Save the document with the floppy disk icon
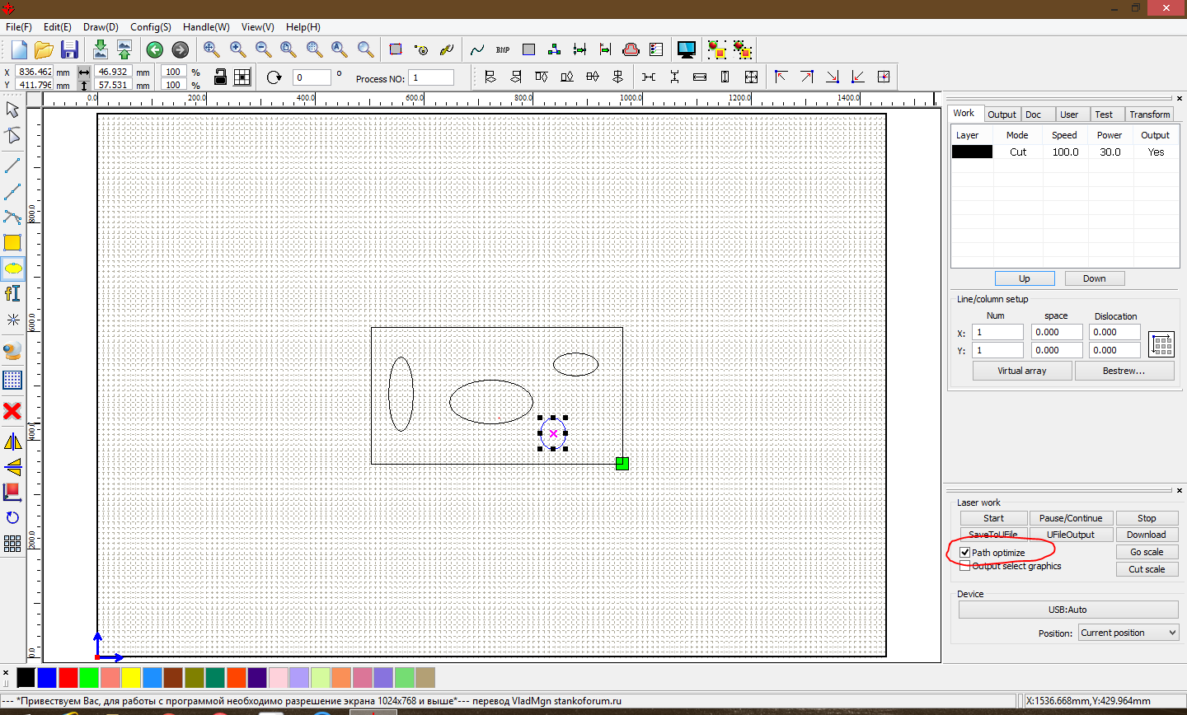This screenshot has height=715, width=1187. [x=69, y=49]
